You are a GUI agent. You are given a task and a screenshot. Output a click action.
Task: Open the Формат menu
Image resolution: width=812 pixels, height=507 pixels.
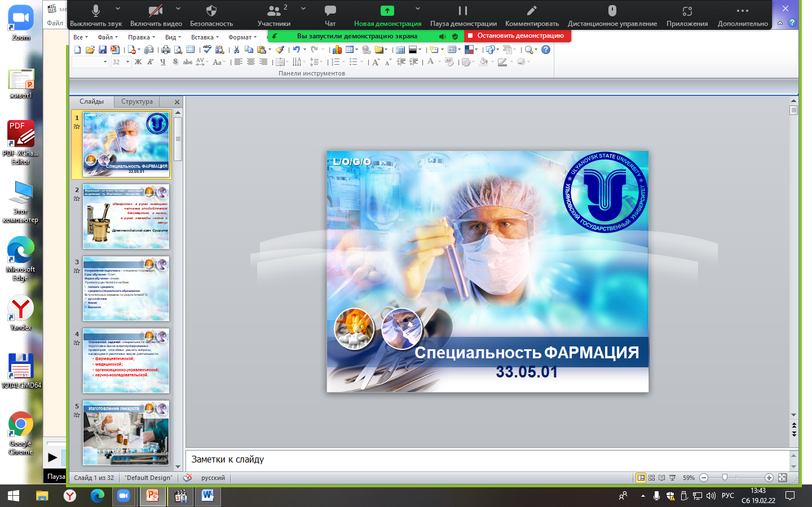pos(242,37)
